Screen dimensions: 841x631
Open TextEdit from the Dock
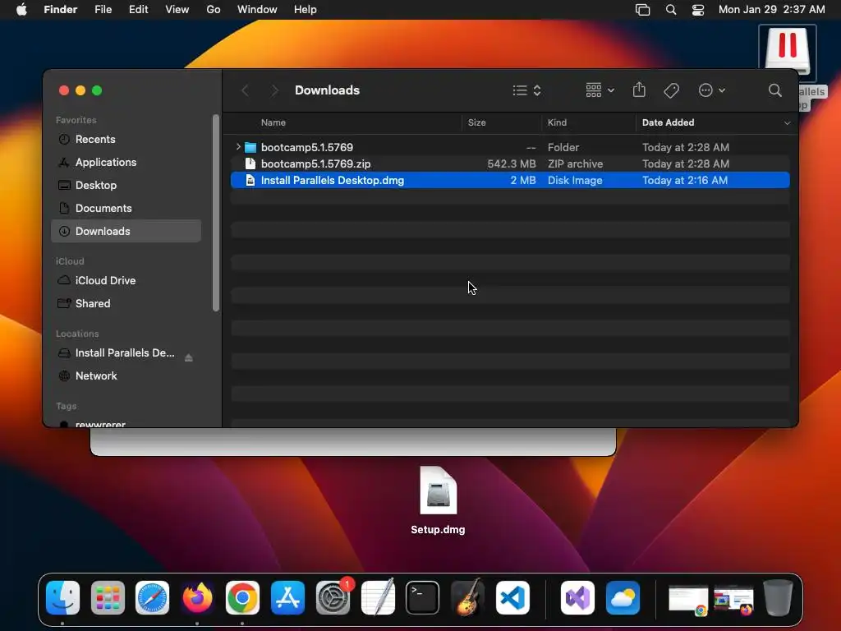point(378,598)
